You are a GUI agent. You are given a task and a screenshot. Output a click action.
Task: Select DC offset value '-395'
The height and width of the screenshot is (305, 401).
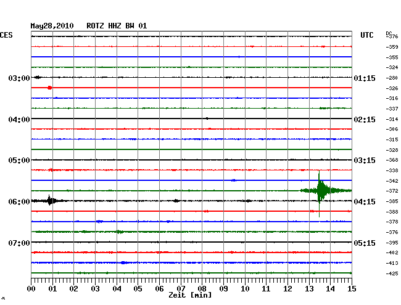pos(392,243)
